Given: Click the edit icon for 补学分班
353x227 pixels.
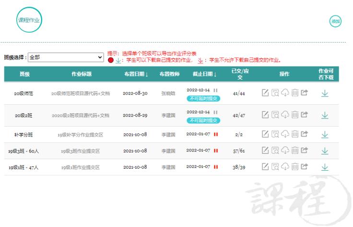Looking at the screenshot, I should tap(265, 135).
